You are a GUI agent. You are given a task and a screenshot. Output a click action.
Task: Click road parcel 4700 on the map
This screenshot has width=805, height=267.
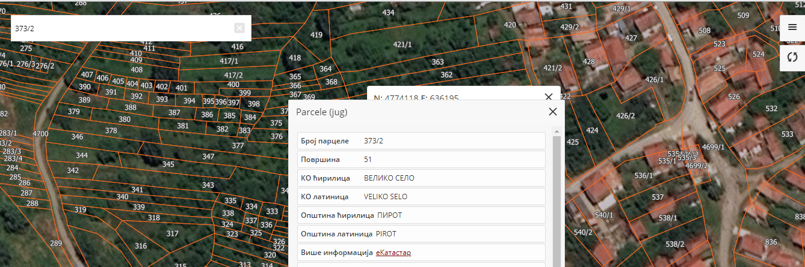pyautogui.click(x=40, y=133)
